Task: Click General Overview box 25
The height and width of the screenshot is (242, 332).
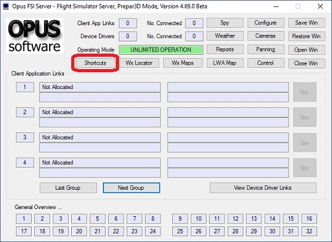Action: (x=180, y=231)
